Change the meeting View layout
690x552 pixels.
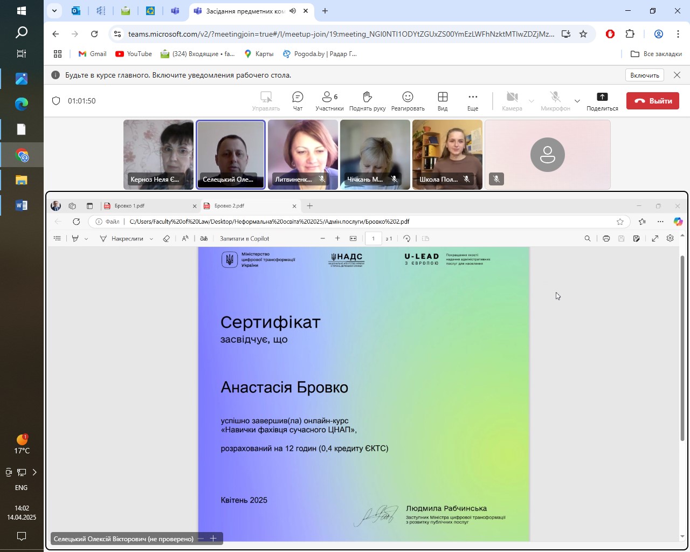[x=442, y=101]
